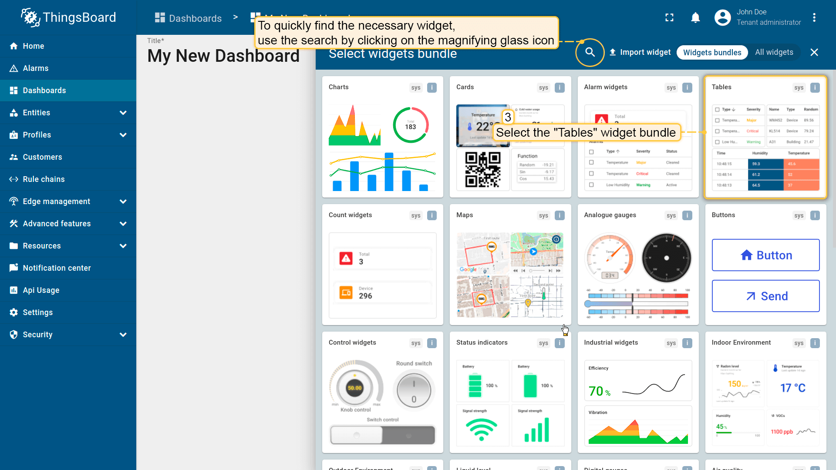Expand the Advanced features menu
836x470 pixels.
coord(68,224)
